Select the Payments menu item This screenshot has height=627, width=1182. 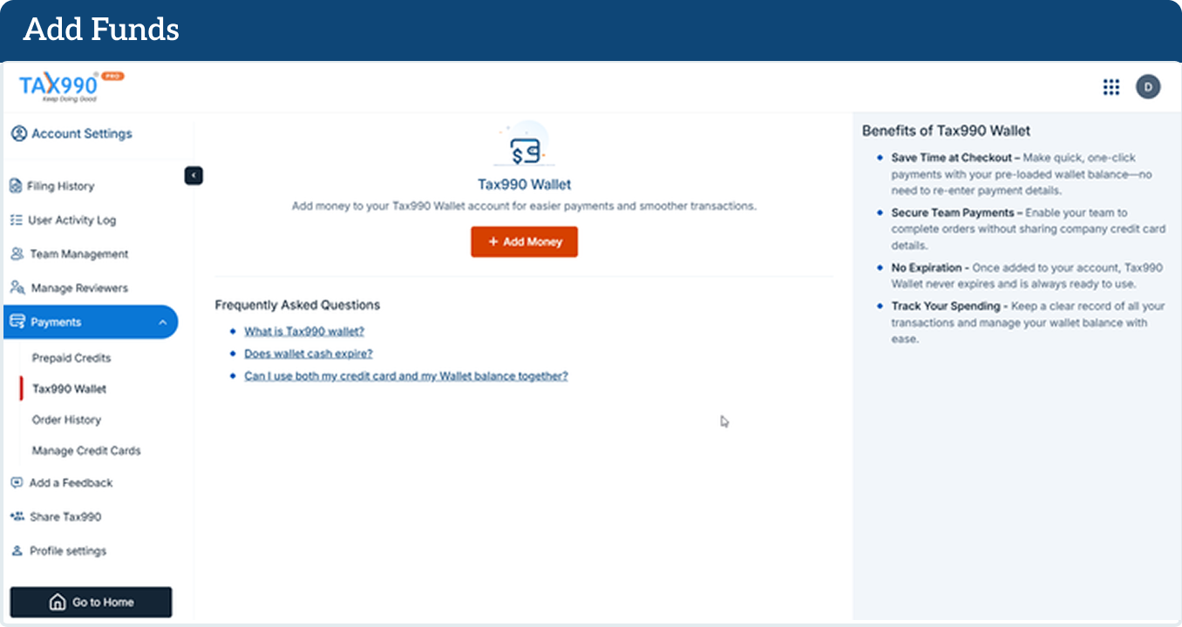(x=91, y=322)
